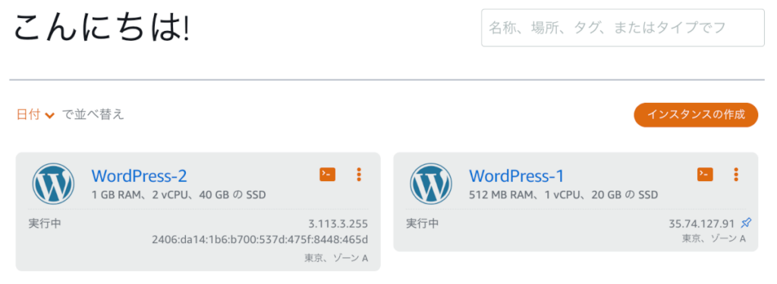Open the three-dot menu on WordPress-2
The image size is (777, 284).
pos(359,175)
